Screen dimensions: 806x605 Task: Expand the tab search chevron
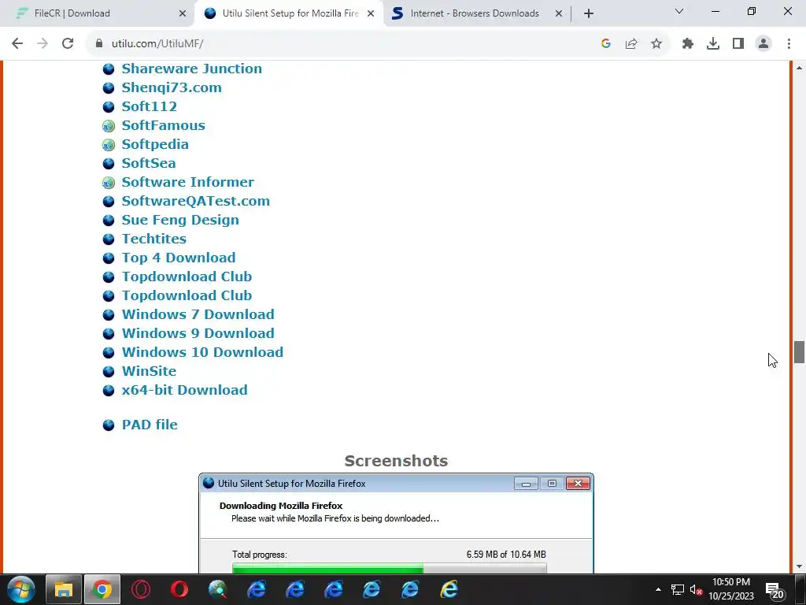coord(679,11)
